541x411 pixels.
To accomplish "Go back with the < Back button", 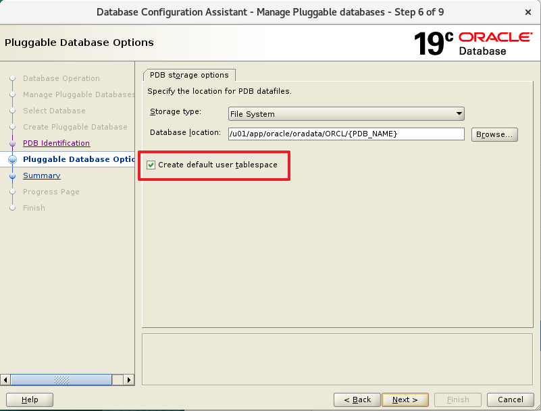I will pos(357,400).
